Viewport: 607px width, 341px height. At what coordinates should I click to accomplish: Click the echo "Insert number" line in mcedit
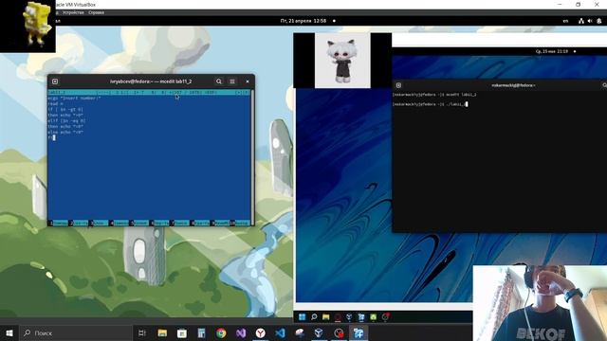pyautogui.click(x=74, y=99)
